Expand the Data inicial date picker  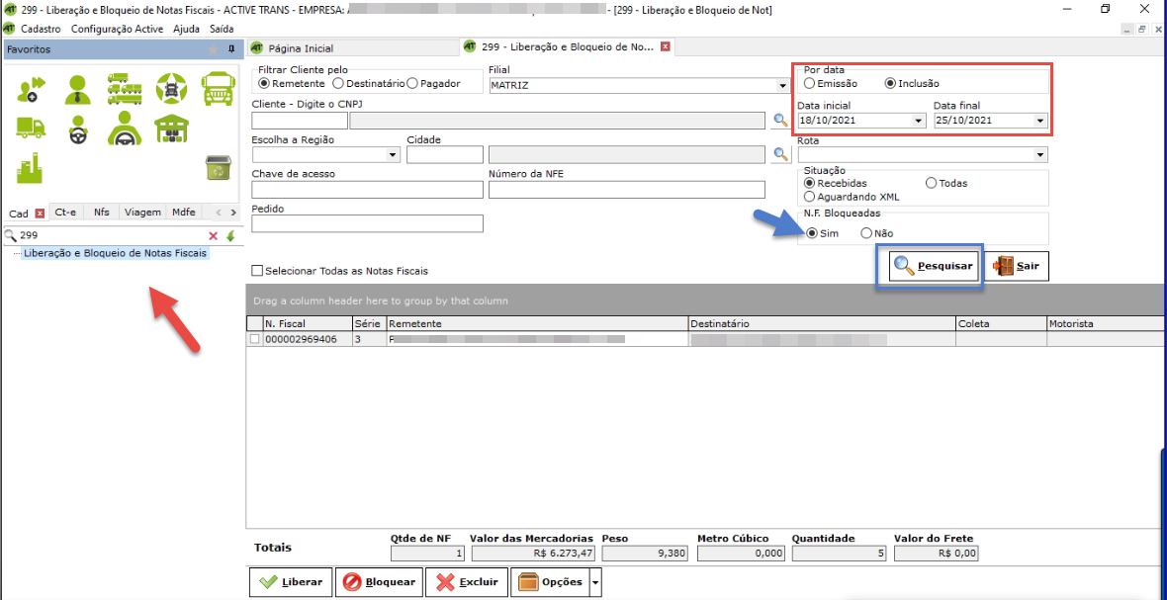919,121
